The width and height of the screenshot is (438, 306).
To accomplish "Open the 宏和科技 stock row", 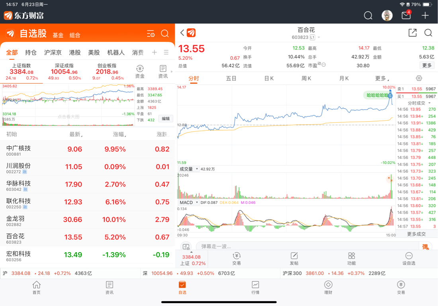I will pos(88,255).
